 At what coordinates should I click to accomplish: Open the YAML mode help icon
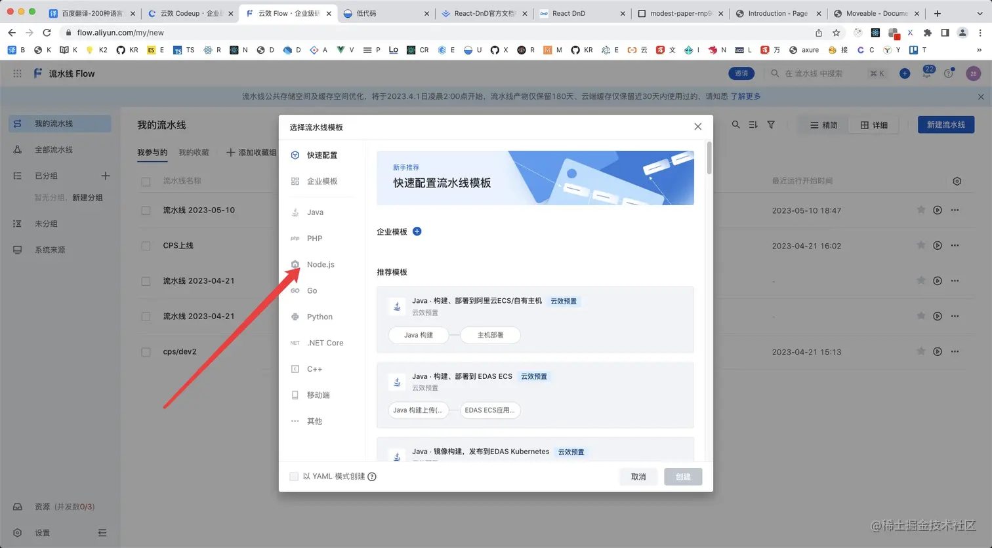(x=372, y=477)
